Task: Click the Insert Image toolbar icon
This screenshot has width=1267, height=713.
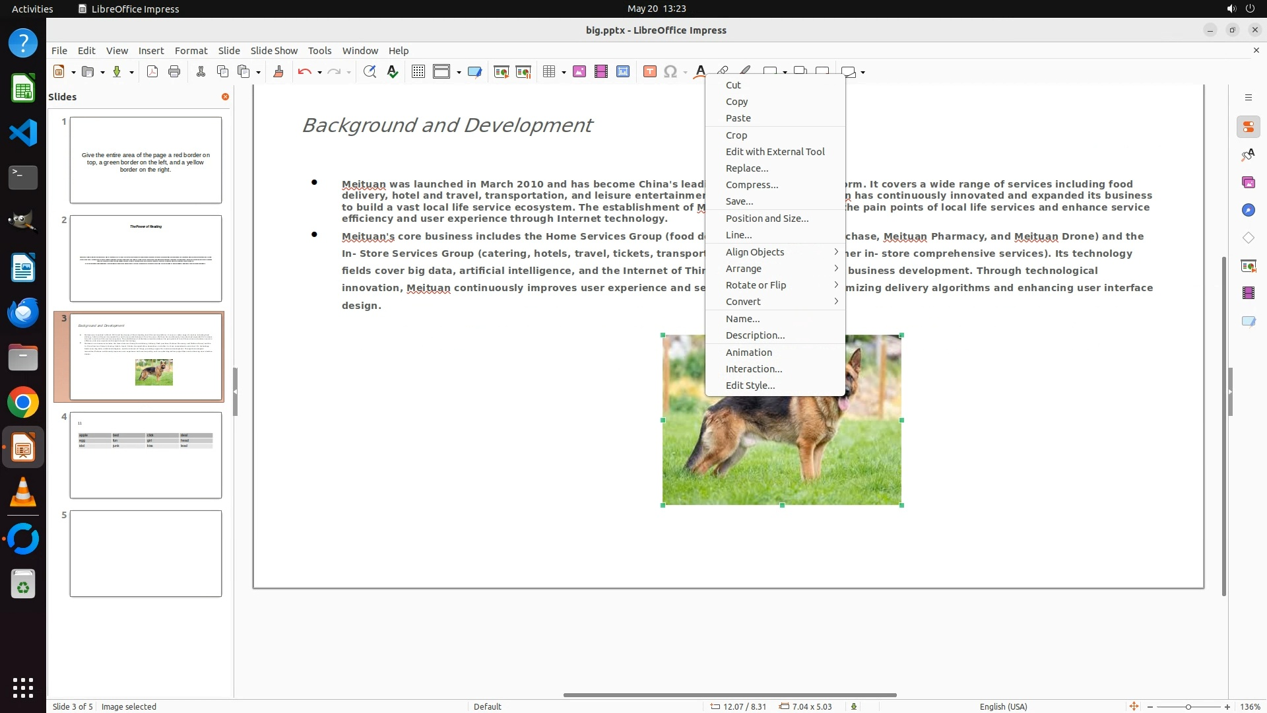Action: (x=579, y=72)
